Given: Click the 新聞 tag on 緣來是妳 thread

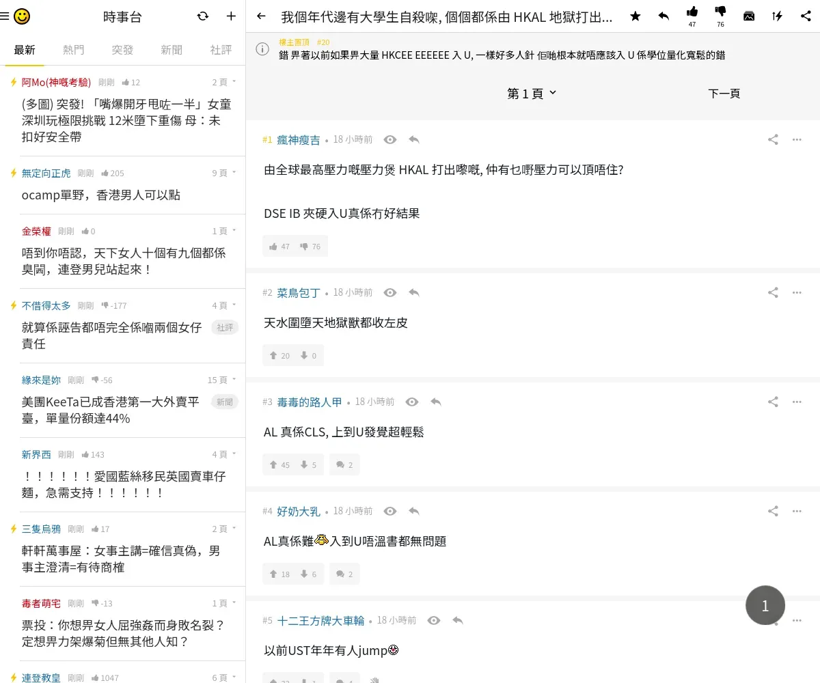Looking at the screenshot, I should (225, 402).
